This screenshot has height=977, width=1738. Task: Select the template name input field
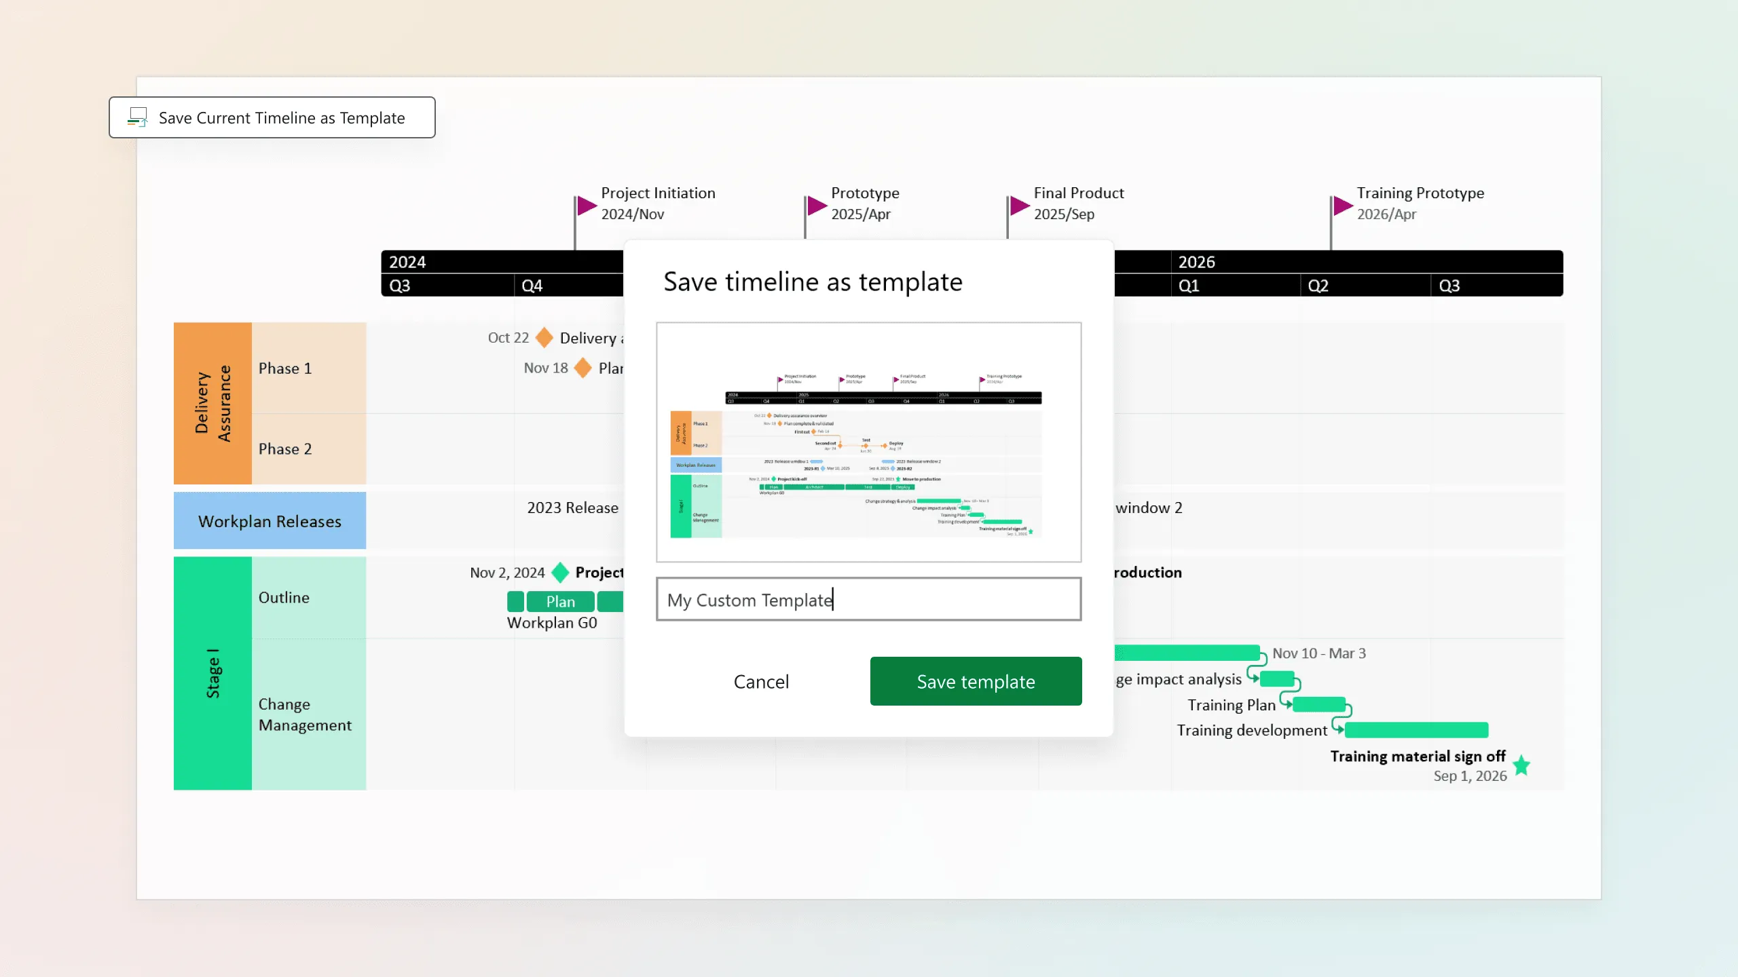(869, 599)
